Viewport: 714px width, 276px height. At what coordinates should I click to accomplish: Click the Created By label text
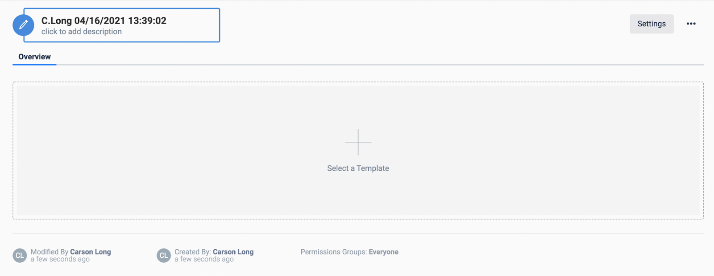(193, 252)
